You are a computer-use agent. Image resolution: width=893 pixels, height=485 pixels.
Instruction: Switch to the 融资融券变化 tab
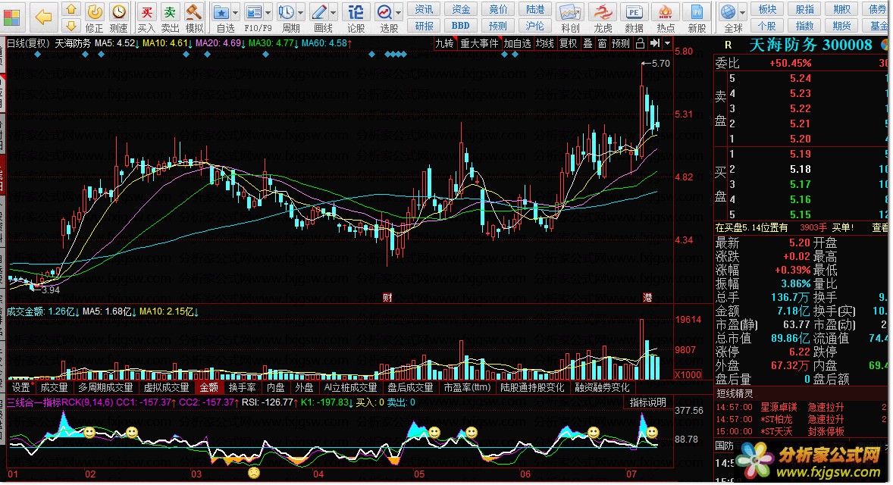[602, 388]
